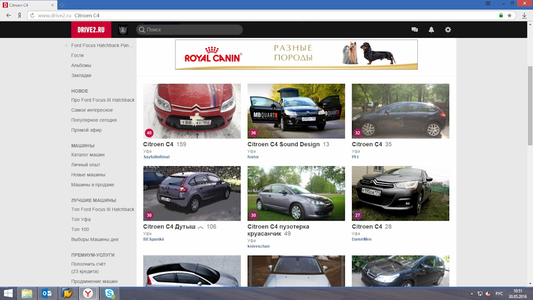The image size is (533, 300).
Task: Click РУС language indicator in tray
Action: click(499, 293)
